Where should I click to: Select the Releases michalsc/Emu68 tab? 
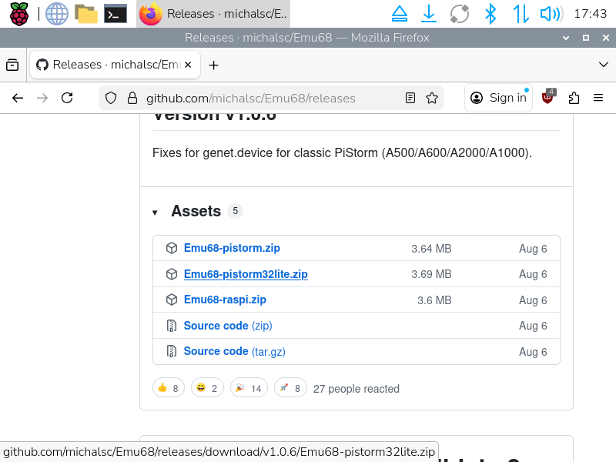point(114,65)
